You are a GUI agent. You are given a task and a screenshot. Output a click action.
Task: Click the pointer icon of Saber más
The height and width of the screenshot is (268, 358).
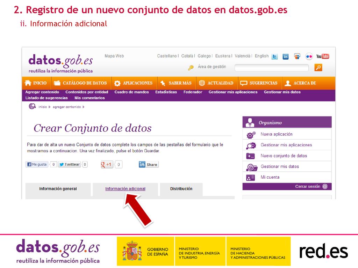pyautogui.click(x=163, y=83)
